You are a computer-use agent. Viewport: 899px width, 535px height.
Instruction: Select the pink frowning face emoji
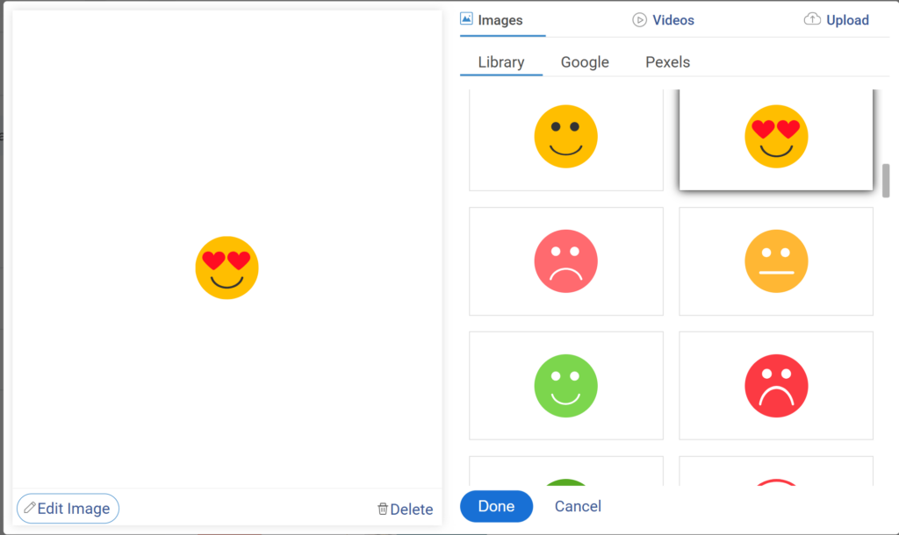[565, 260]
